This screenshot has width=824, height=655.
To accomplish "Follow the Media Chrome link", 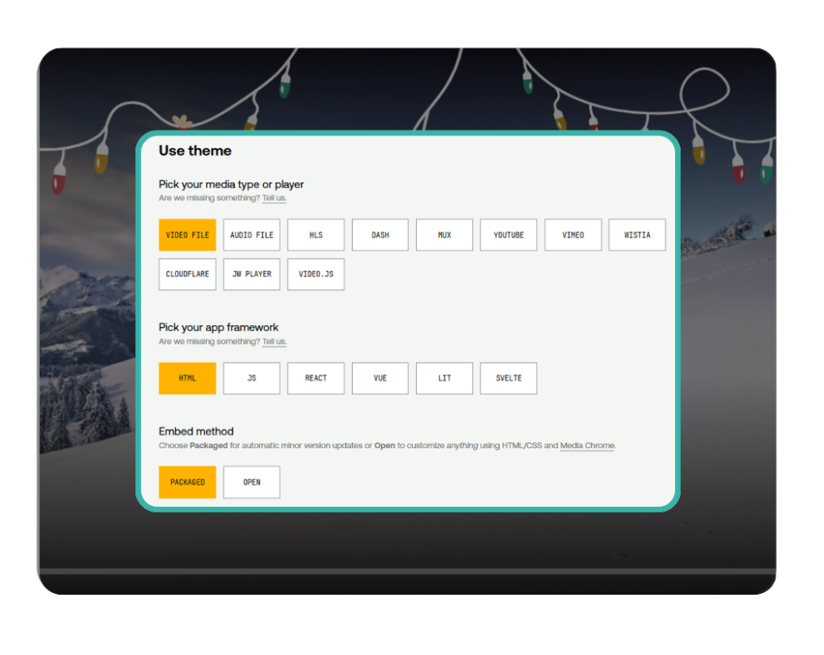I will click(588, 446).
